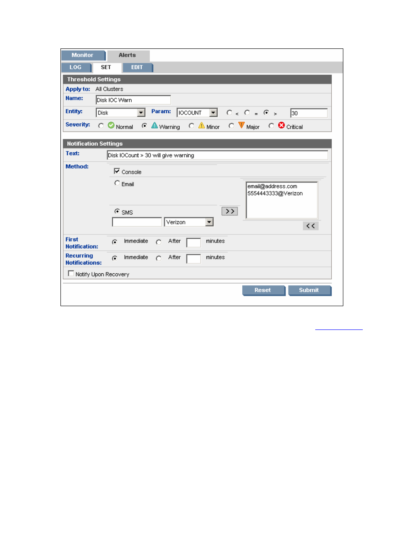412x534 pixels.
Task: Click the yellow Minor severity icon
Action: click(x=201, y=125)
